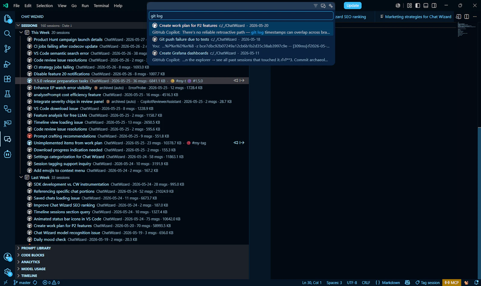The height and width of the screenshot is (286, 481).
Task: Open Run and Debug view
Action: 8,64
